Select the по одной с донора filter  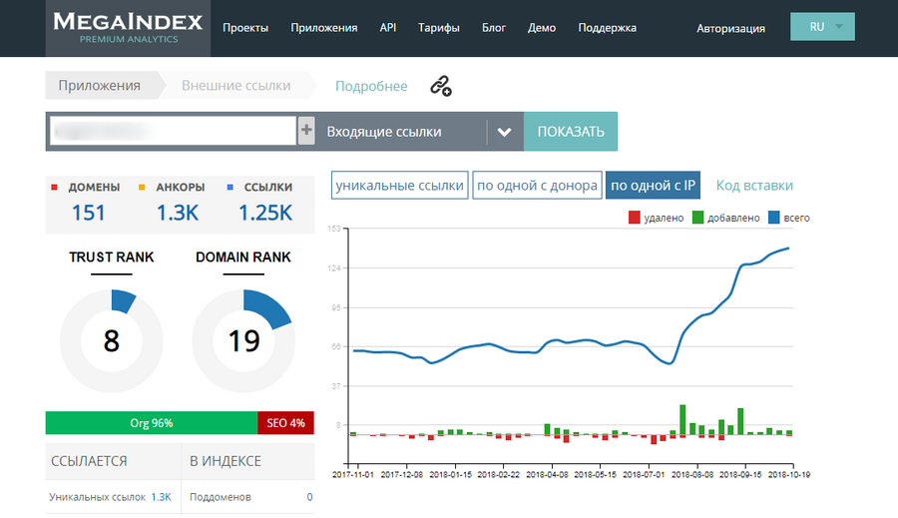[x=537, y=185]
